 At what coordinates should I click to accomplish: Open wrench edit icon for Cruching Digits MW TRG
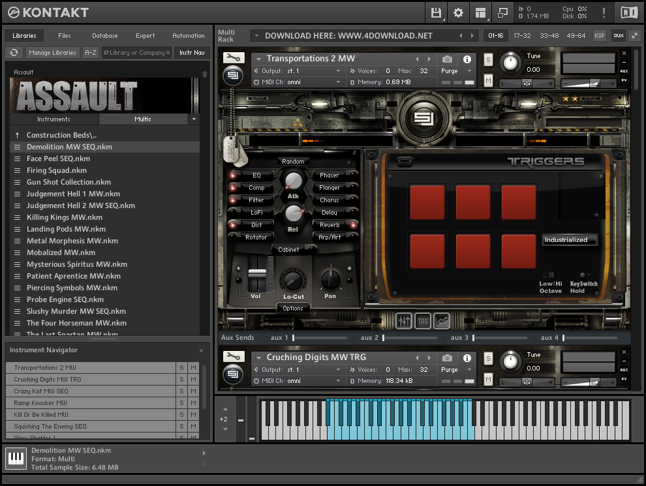tap(234, 357)
